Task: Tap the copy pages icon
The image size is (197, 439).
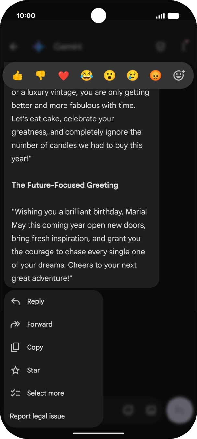Action: coord(15,347)
